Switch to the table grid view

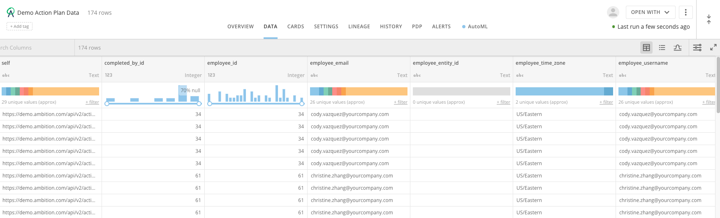646,48
